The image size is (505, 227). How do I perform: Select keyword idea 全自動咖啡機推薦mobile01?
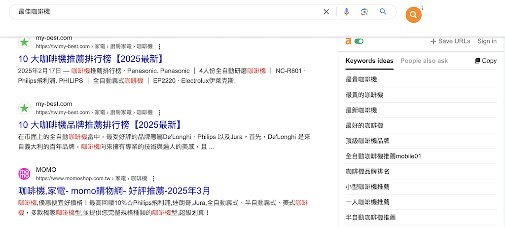coord(421,156)
